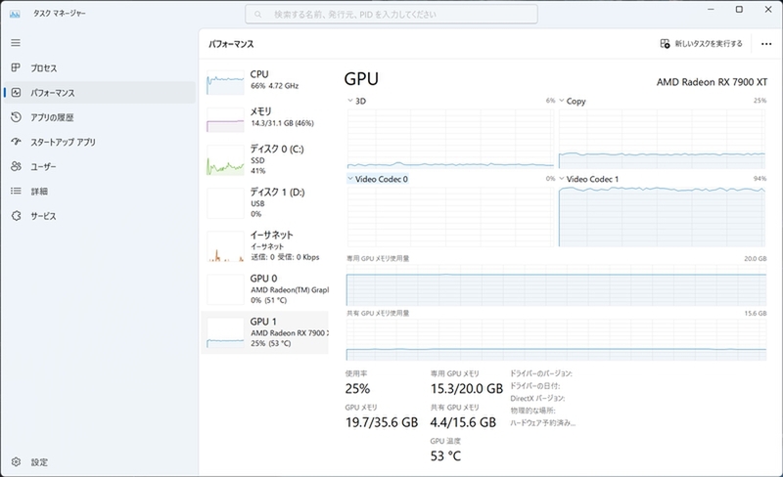The width and height of the screenshot is (783, 477).
Task: Open the three-dot more options menu
Action: tap(763, 43)
